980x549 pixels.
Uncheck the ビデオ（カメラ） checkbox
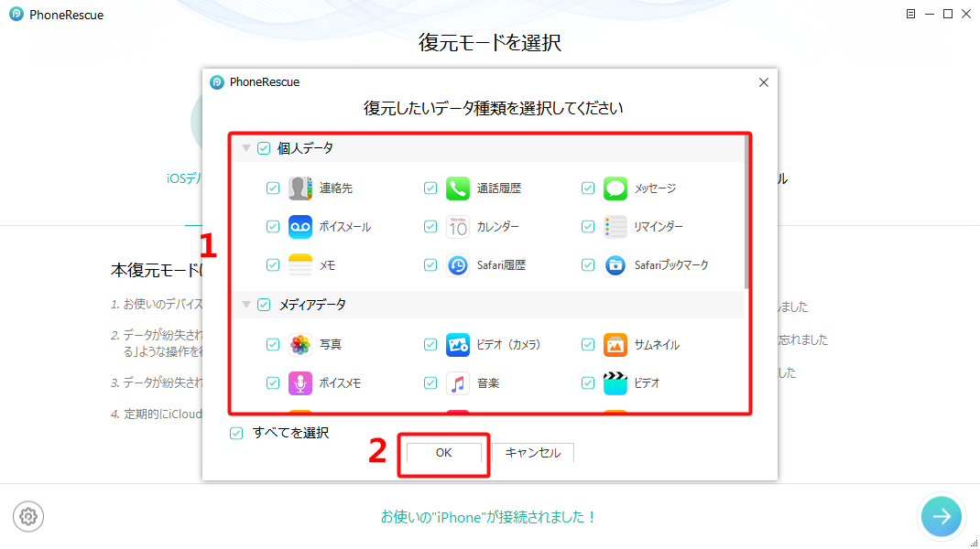430,344
